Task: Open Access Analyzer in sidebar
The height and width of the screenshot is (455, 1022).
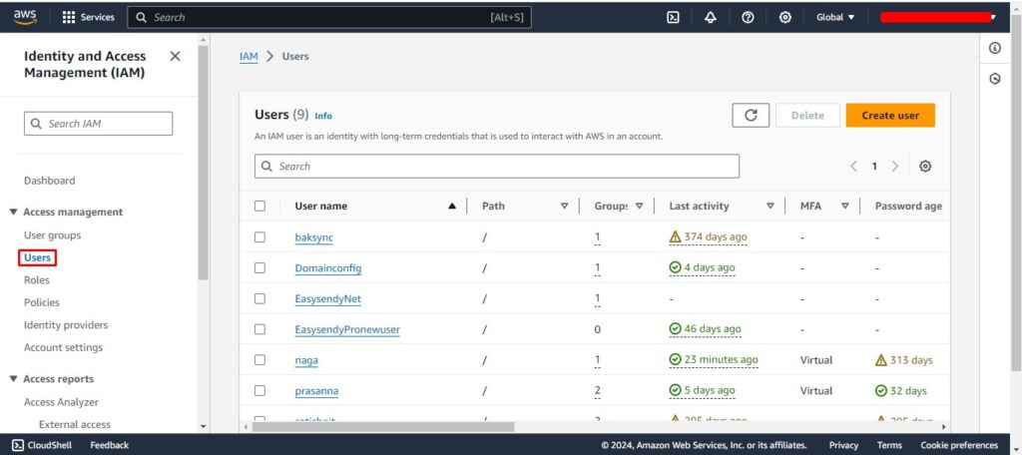Action: pos(61,402)
